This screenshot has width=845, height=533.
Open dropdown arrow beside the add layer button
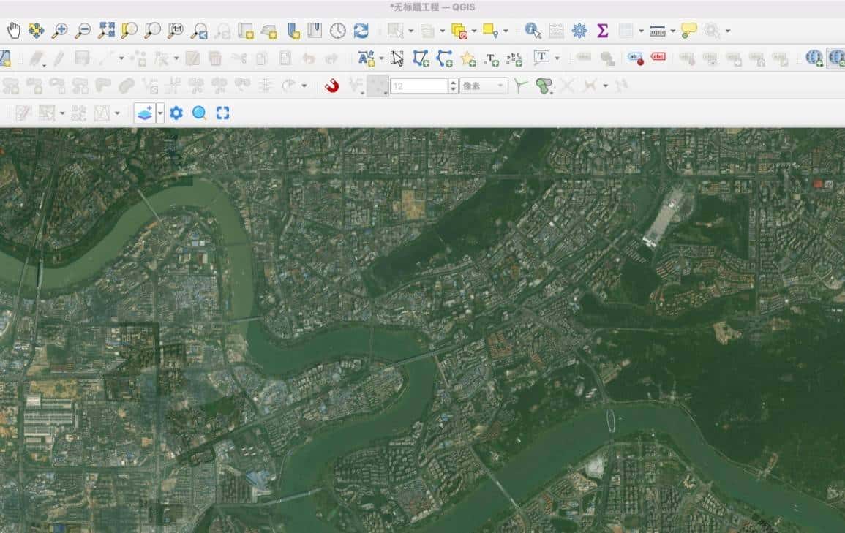pos(160,113)
